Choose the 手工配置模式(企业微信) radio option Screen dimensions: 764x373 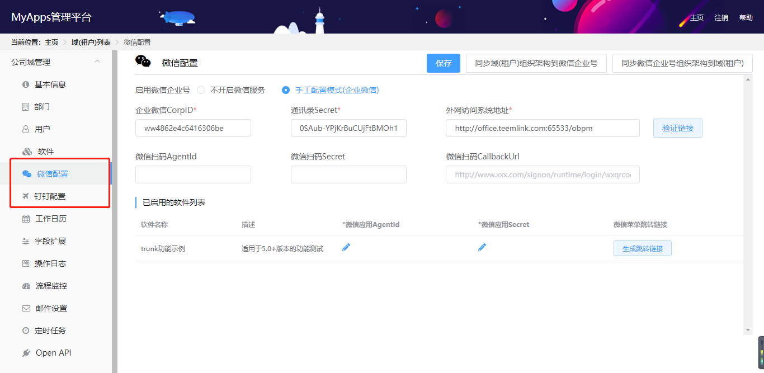pos(286,89)
